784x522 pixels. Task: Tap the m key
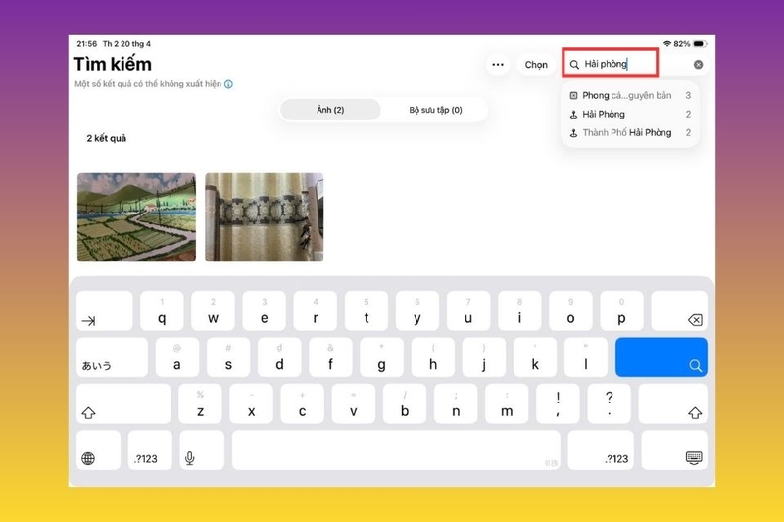pyautogui.click(x=507, y=403)
